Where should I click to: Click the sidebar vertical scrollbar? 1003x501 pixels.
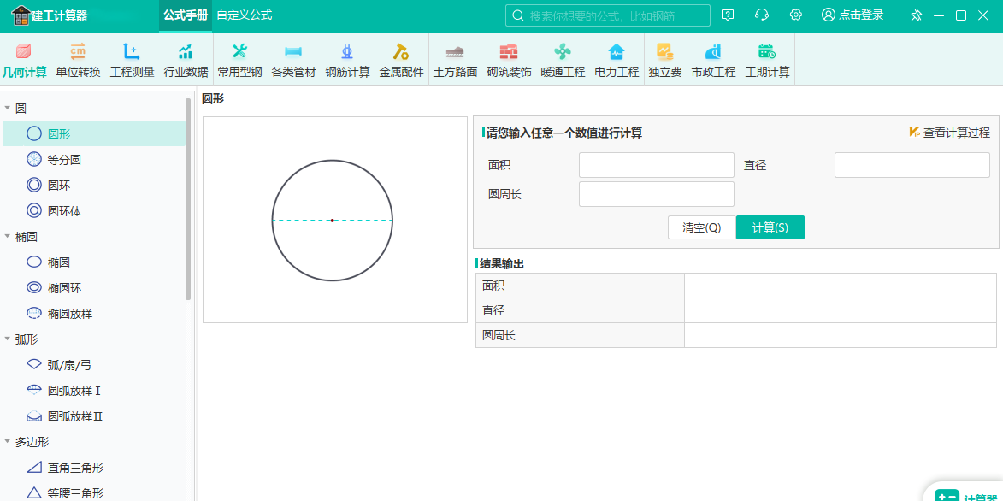pyautogui.click(x=188, y=199)
